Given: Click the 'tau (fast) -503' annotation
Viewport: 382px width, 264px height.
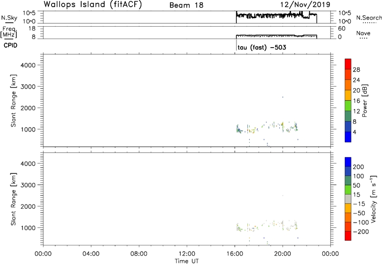Looking at the screenshot, I should pyautogui.click(x=262, y=47).
